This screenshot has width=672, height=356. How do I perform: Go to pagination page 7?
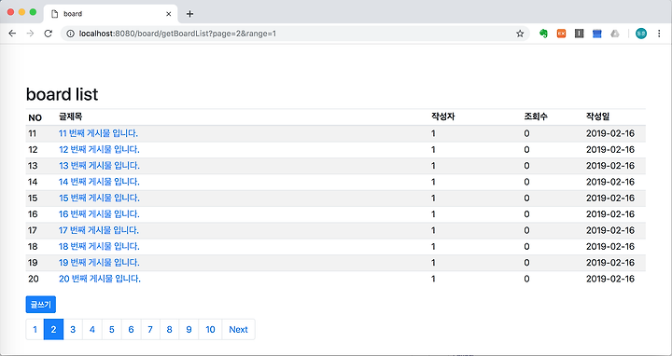[x=150, y=330]
